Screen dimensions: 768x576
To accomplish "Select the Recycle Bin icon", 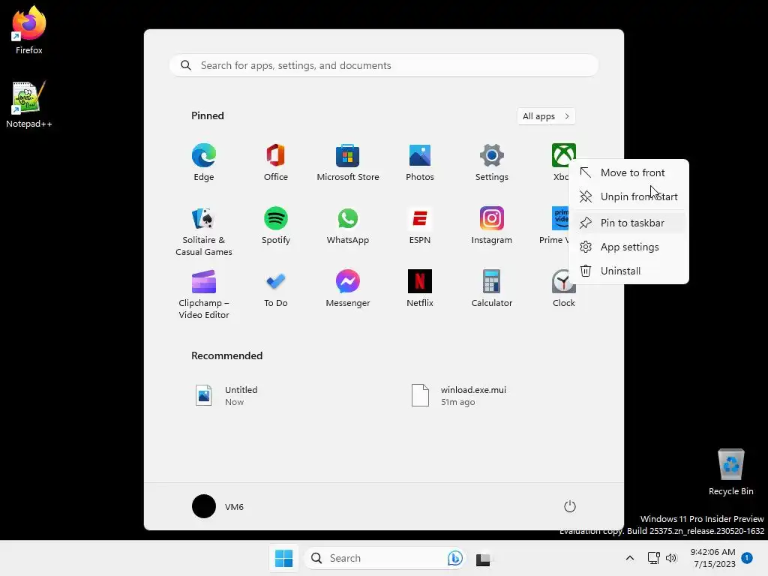I will [730, 472].
